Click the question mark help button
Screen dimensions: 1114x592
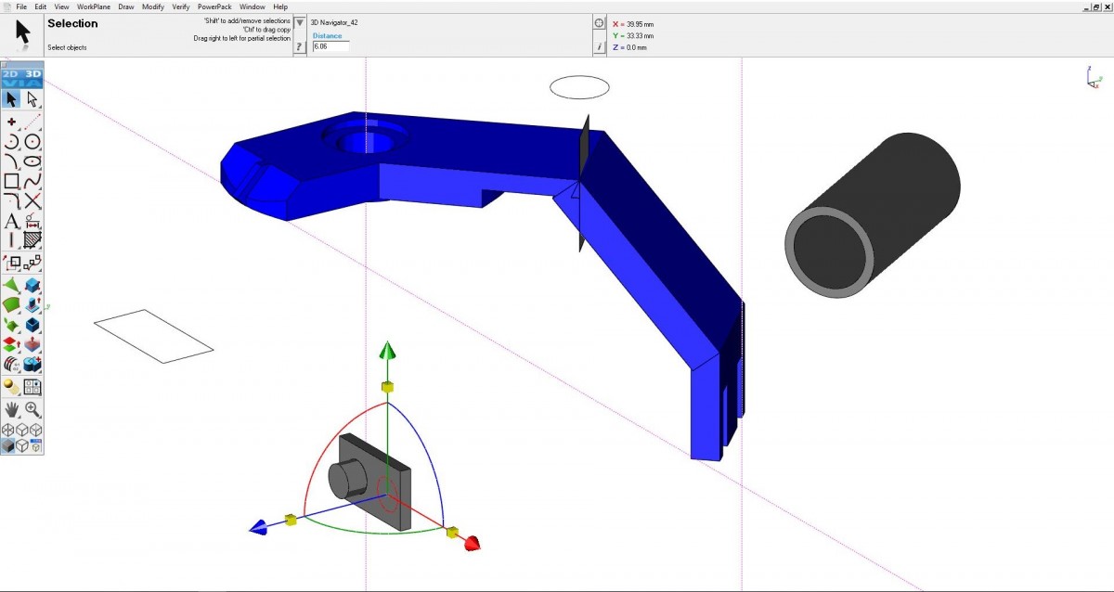tap(299, 46)
